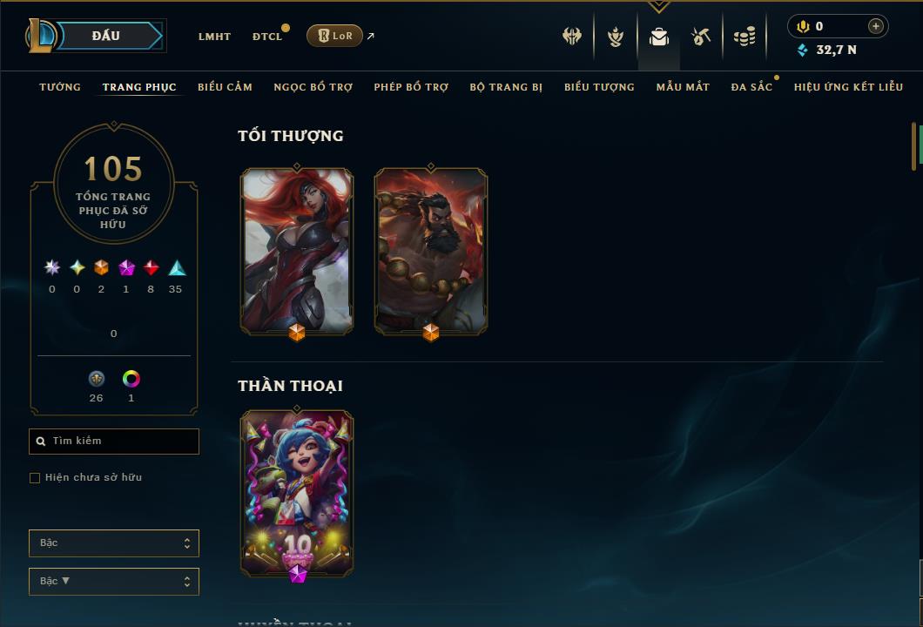Click the legacy skin badge icon
923x627 pixels.
[x=97, y=379]
